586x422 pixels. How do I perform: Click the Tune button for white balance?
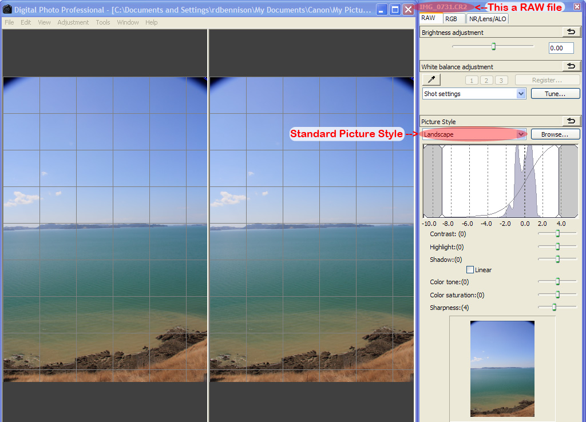[555, 93]
